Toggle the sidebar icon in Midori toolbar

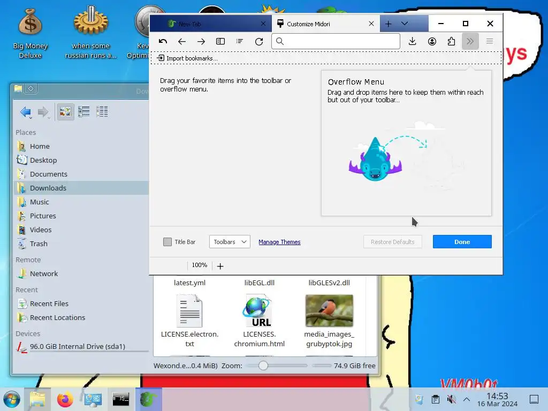point(220,42)
